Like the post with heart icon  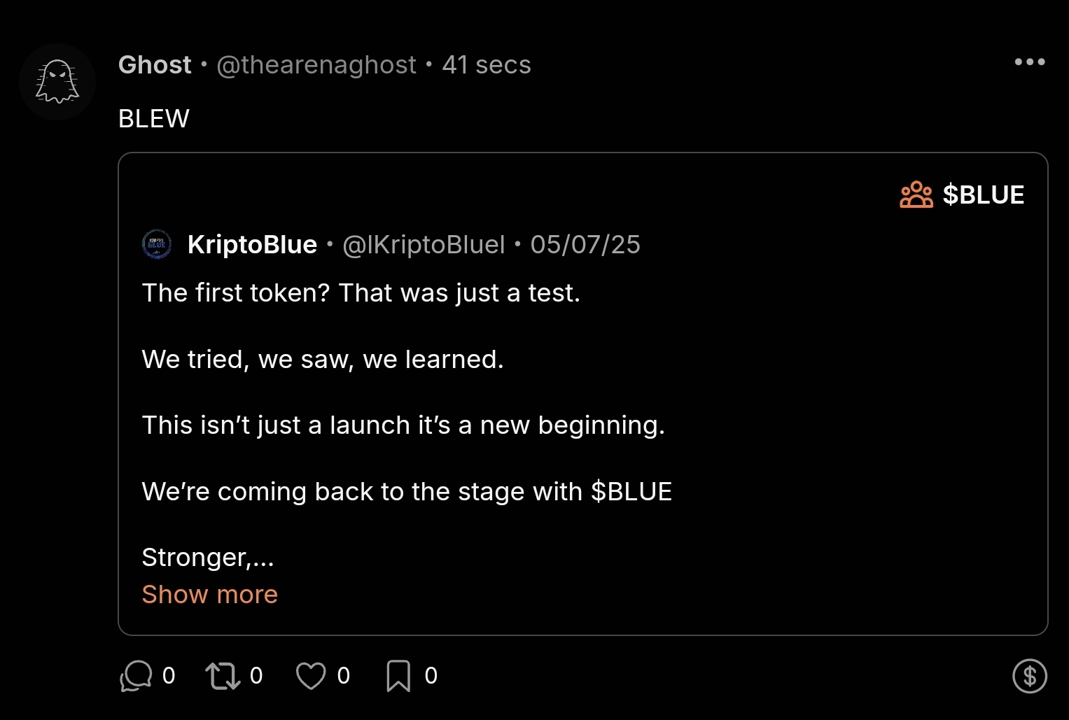point(311,676)
